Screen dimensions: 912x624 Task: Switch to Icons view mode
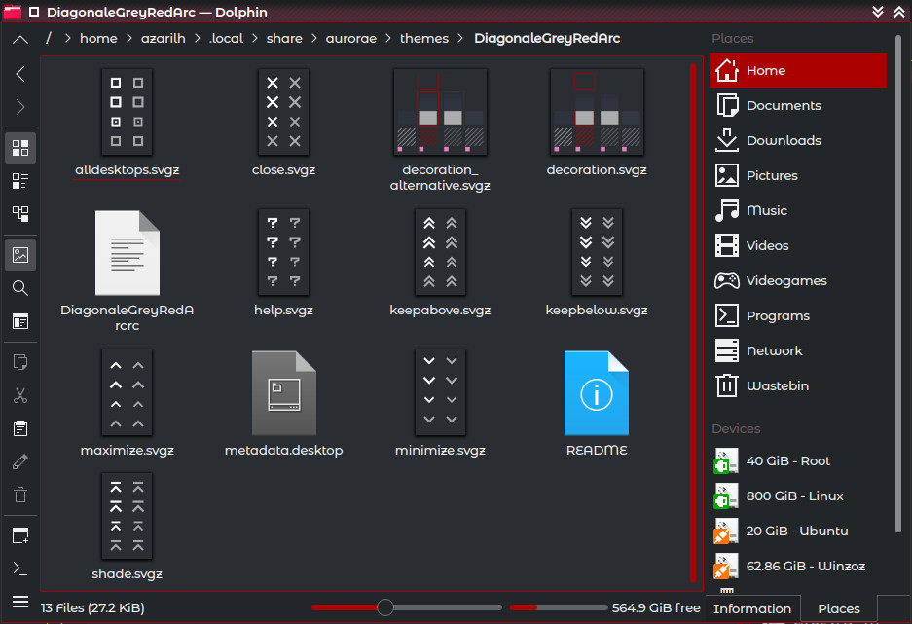20,148
